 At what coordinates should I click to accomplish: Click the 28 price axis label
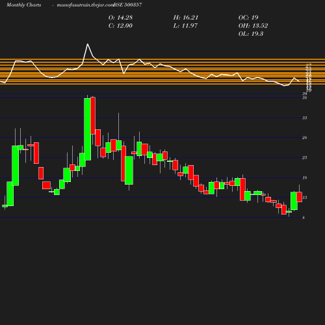coord(305,138)
